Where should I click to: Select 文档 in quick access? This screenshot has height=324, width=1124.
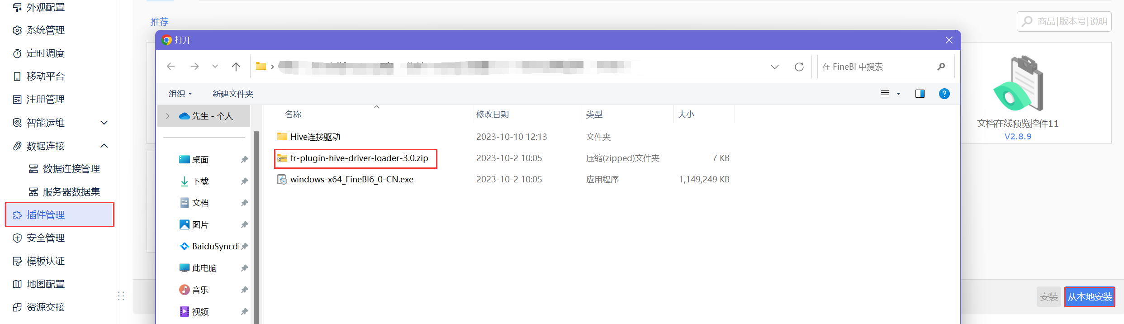click(200, 203)
